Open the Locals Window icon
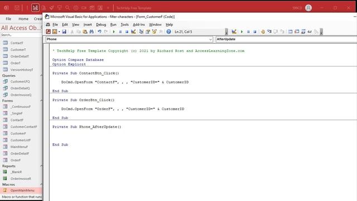Viewport: 357px width, 201px height. point(290,32)
